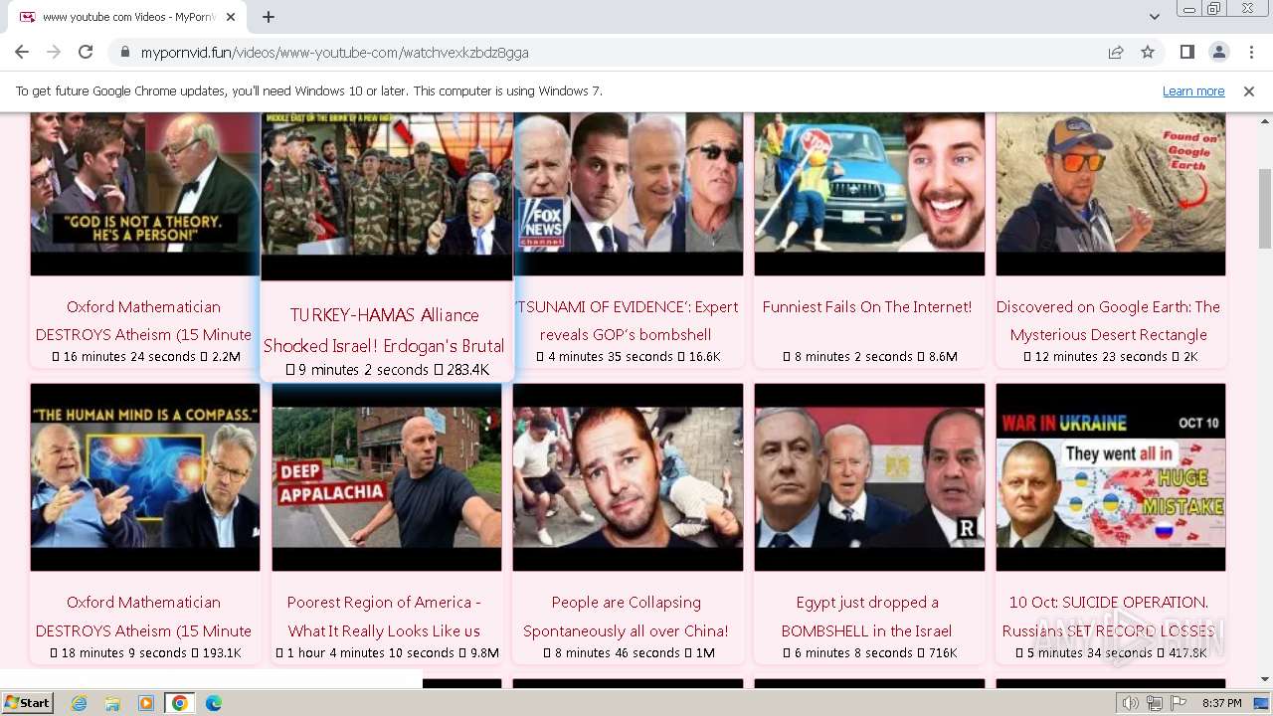The image size is (1273, 716).
Task: Open Chrome profile avatar
Action: click(1218, 52)
